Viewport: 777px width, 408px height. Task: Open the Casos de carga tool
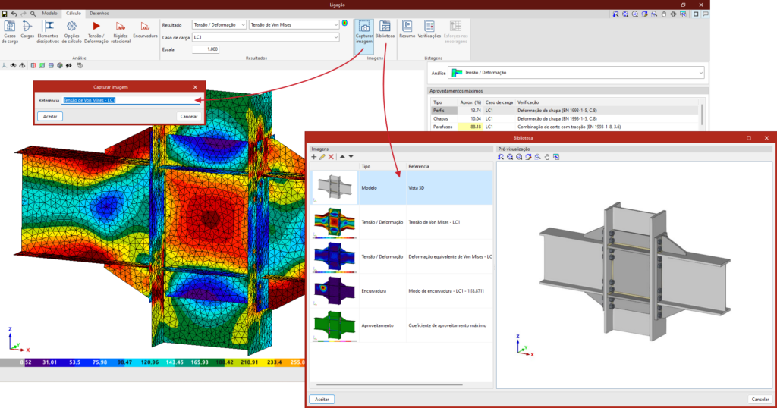coord(9,32)
